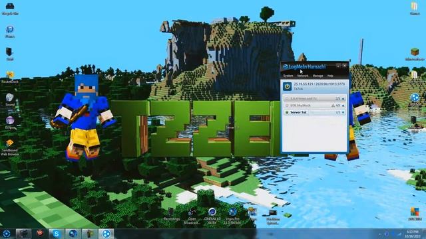Open the blue round desktop icon below it
426x239 pixels.
10,31
